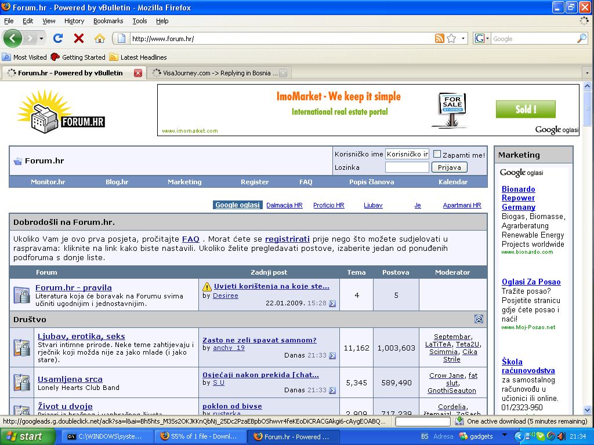Open the Most Visited bookmarks folder

[x=24, y=57]
